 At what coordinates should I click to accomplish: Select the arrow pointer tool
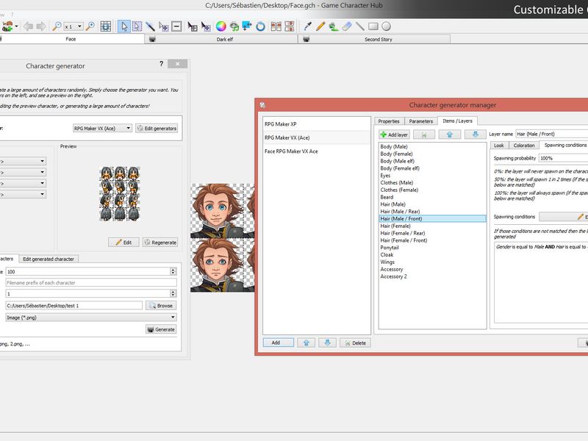click(x=124, y=26)
